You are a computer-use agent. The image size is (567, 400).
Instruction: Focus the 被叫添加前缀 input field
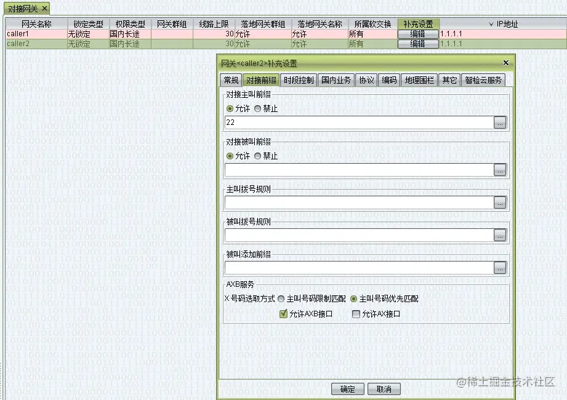tap(359, 268)
